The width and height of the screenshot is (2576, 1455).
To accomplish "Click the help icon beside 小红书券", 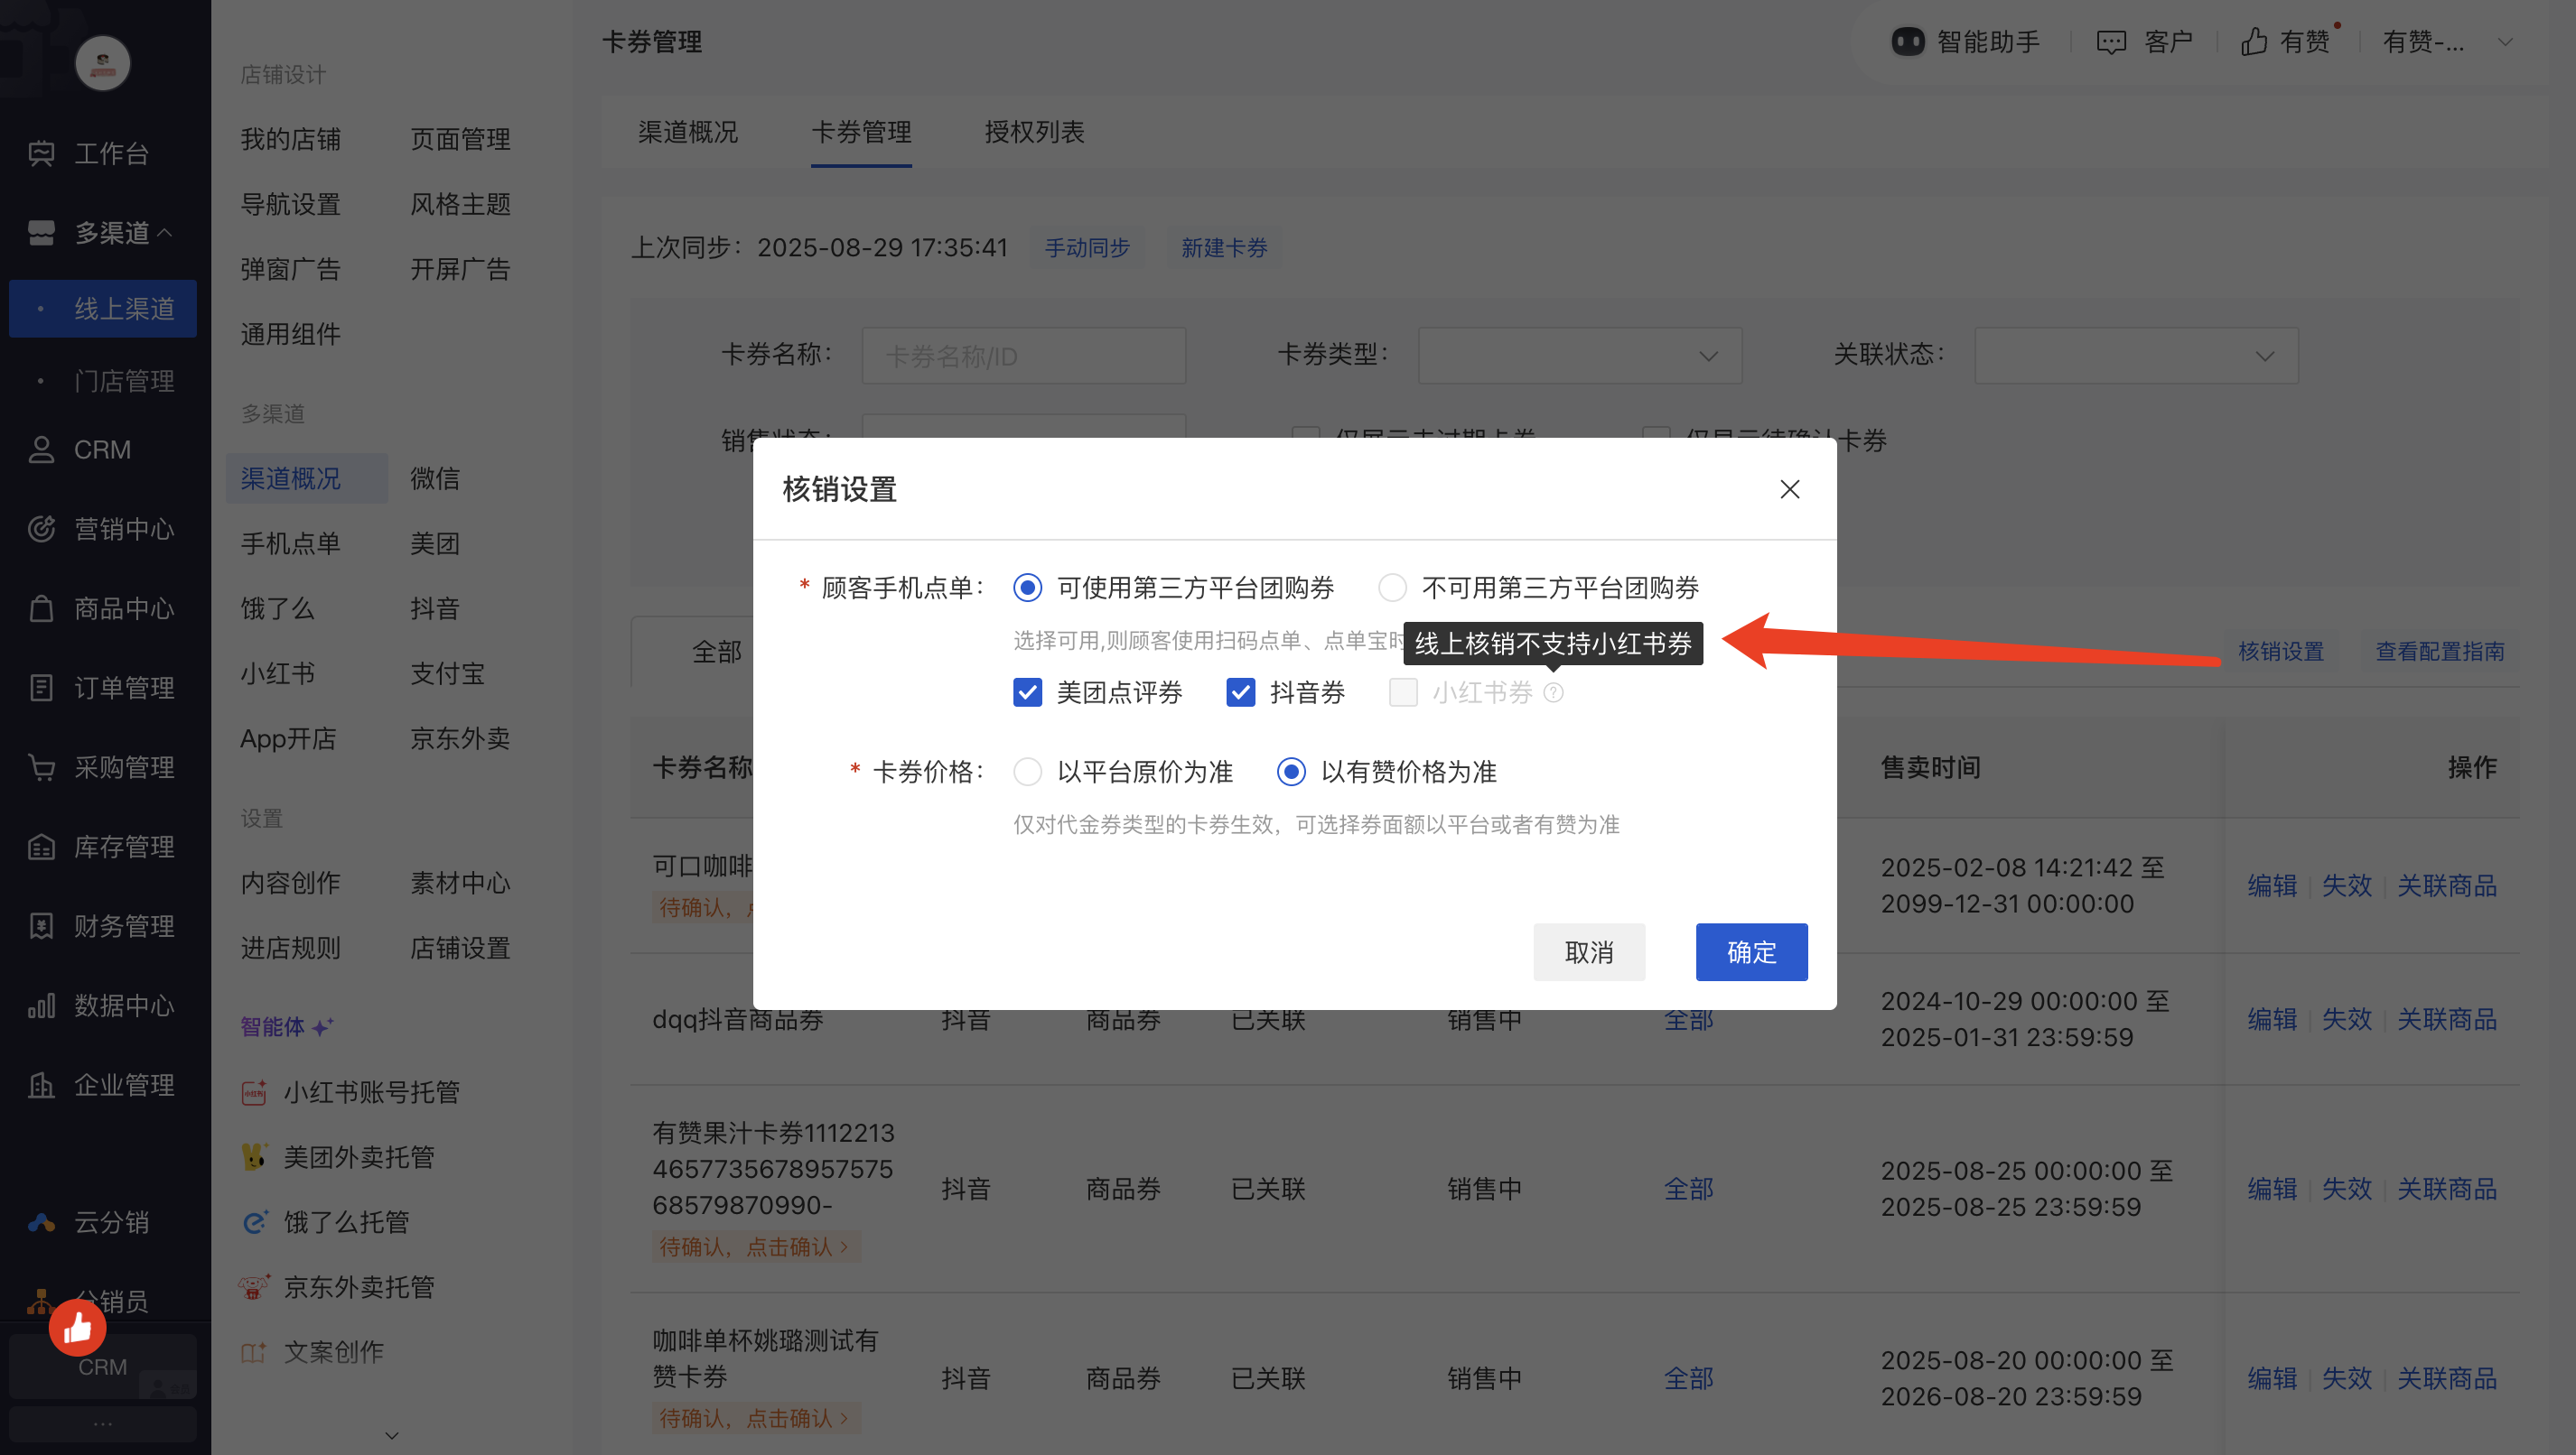I will tap(1553, 692).
